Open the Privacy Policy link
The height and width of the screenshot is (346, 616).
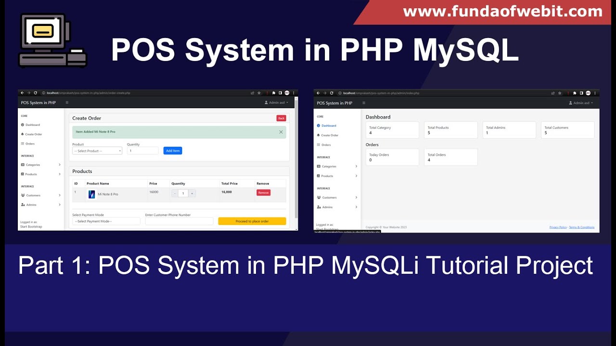(558, 227)
